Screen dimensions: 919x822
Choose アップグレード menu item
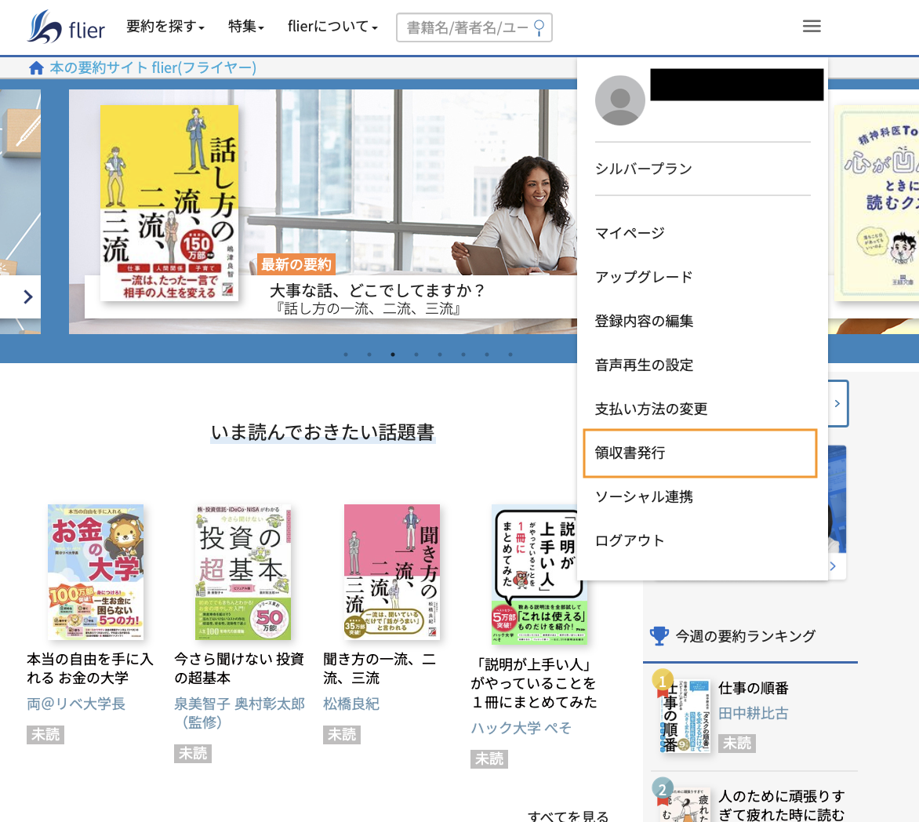tap(644, 277)
